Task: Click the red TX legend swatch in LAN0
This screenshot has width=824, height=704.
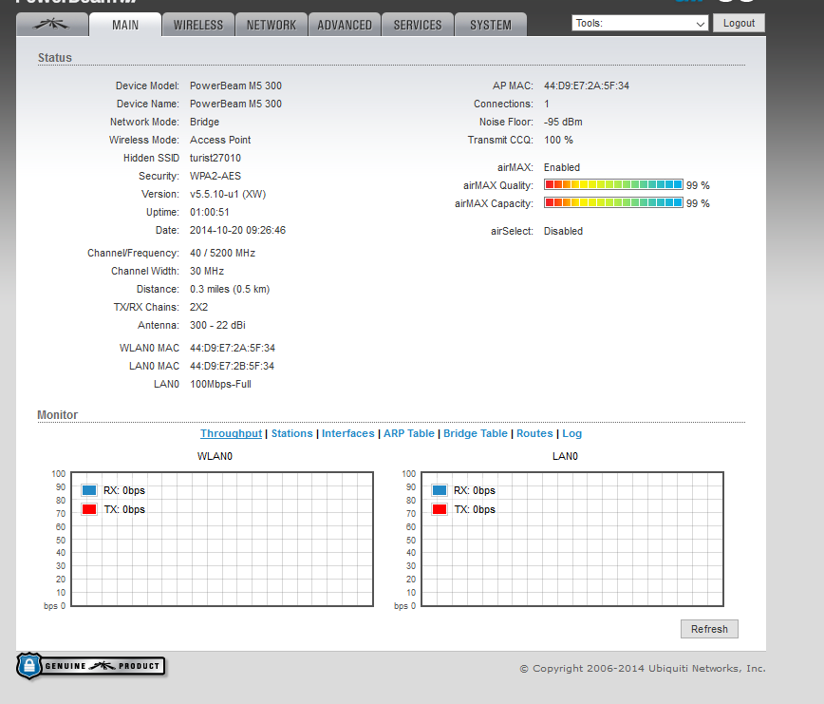Action: pyautogui.click(x=440, y=509)
